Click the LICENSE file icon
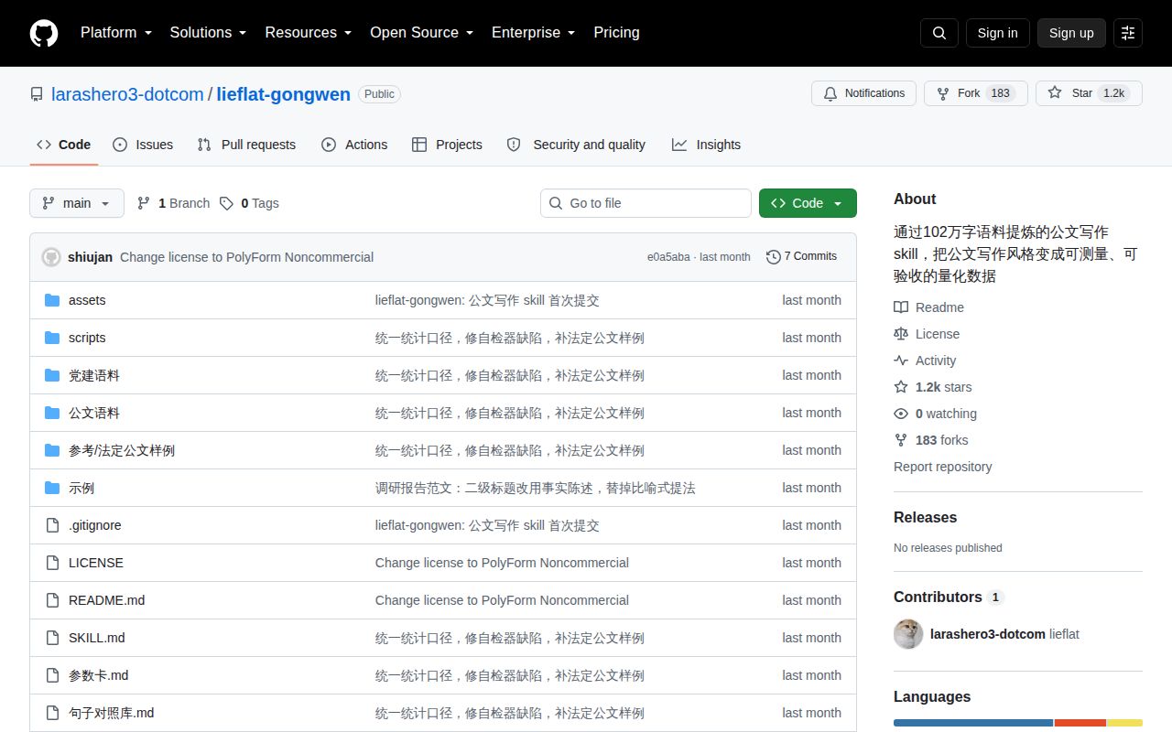The image size is (1172, 732). pos(52,563)
